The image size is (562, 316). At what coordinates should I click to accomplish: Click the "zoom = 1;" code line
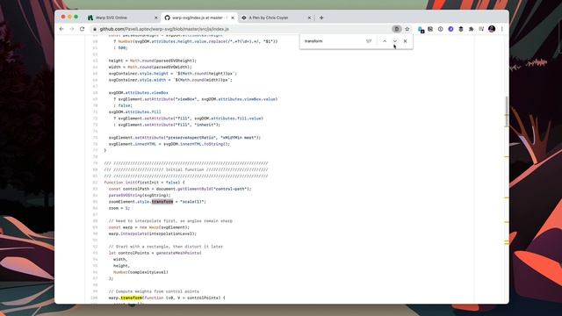point(119,208)
